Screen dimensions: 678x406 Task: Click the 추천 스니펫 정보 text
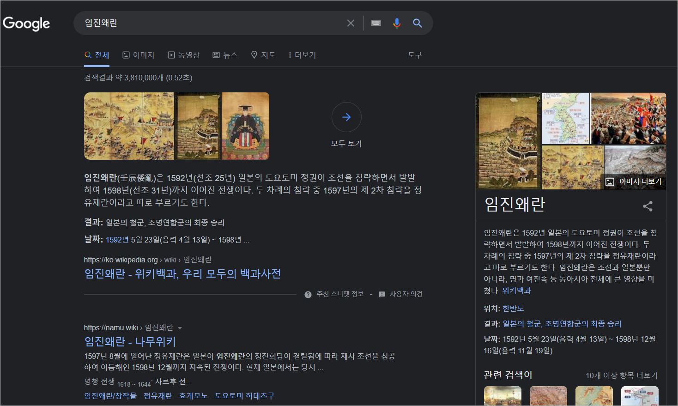(340, 294)
